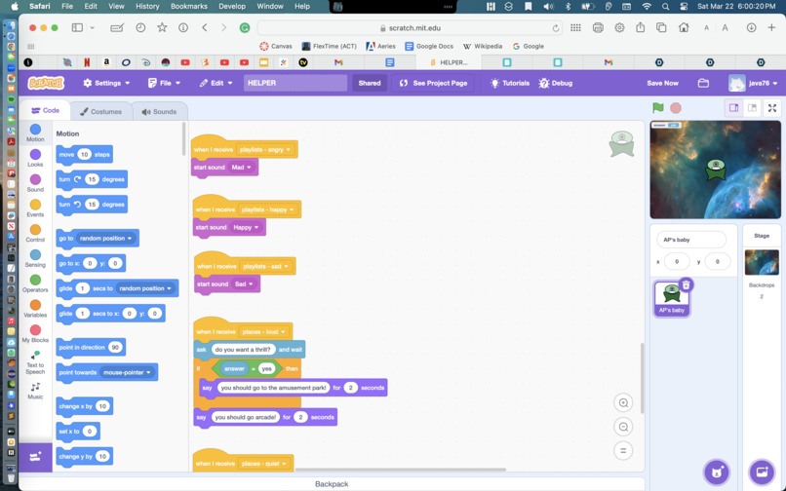Viewport: 786px width, 491px height.
Task: Click the sprite x position field
Action: [677, 261]
